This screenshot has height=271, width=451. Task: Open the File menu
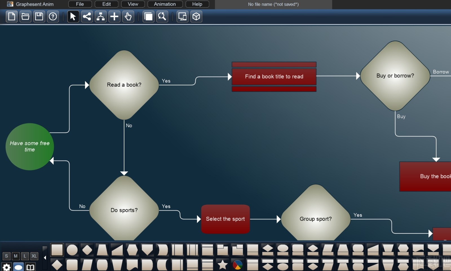click(x=80, y=4)
